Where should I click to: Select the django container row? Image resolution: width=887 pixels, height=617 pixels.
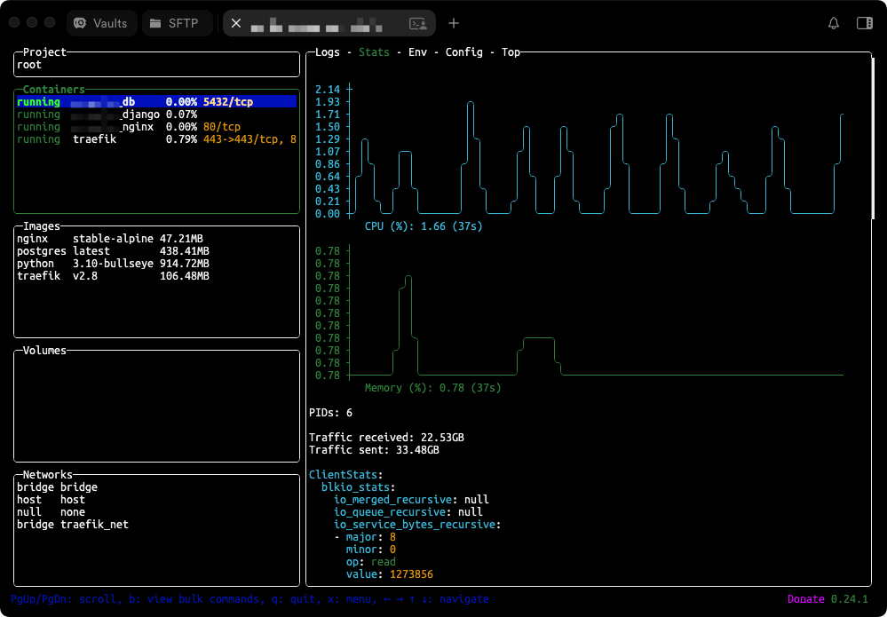[x=155, y=115]
